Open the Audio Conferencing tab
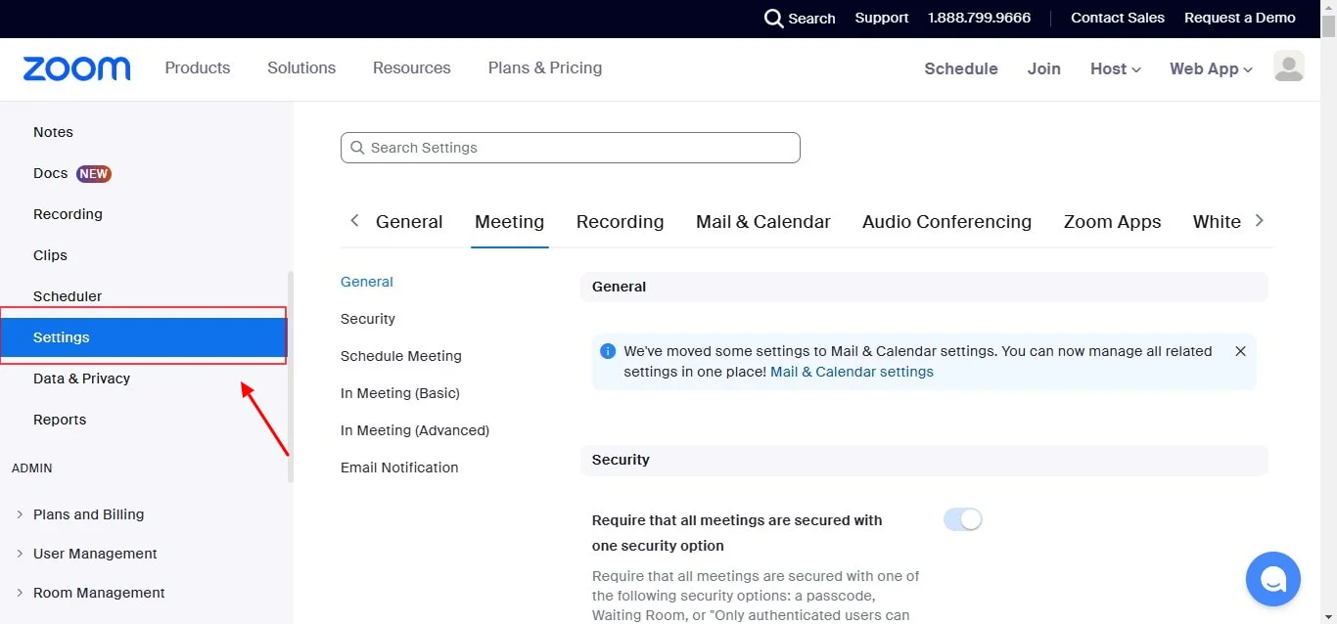 click(x=947, y=222)
